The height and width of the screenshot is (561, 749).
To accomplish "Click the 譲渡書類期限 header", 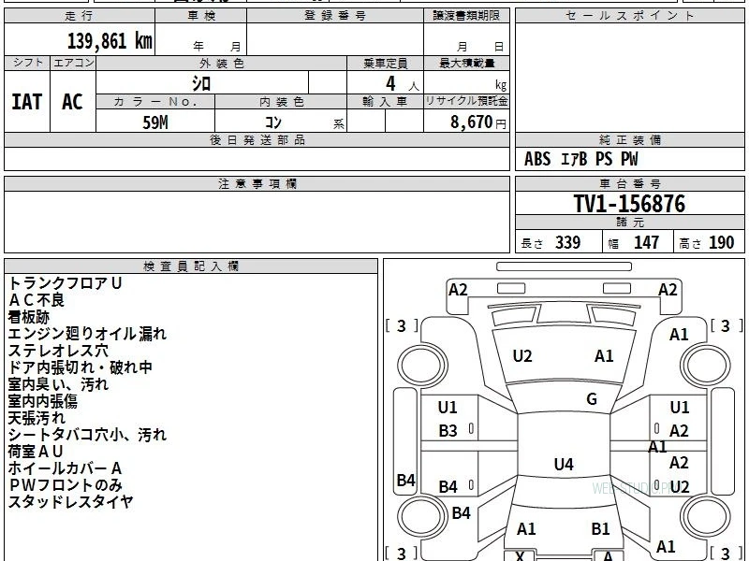I will [466, 16].
